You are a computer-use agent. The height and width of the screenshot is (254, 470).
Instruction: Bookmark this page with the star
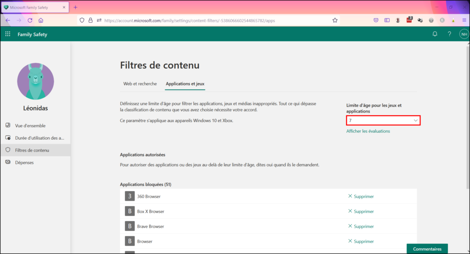point(335,20)
